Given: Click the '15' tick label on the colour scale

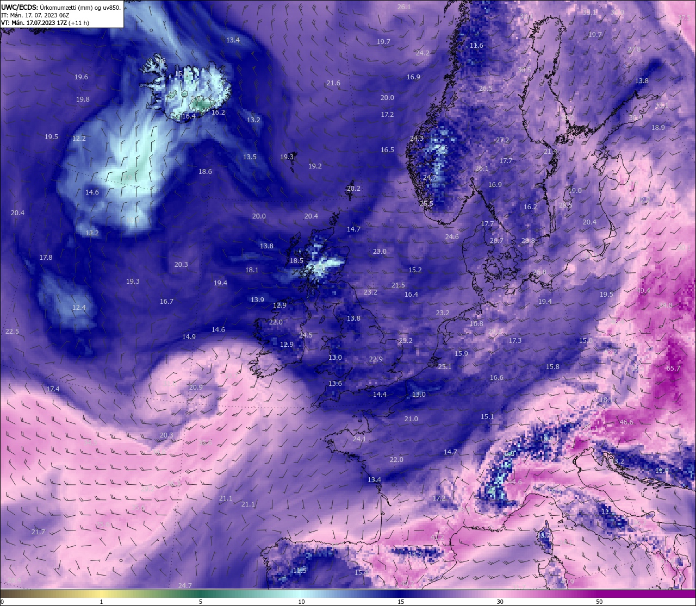Looking at the screenshot, I should point(400,602).
